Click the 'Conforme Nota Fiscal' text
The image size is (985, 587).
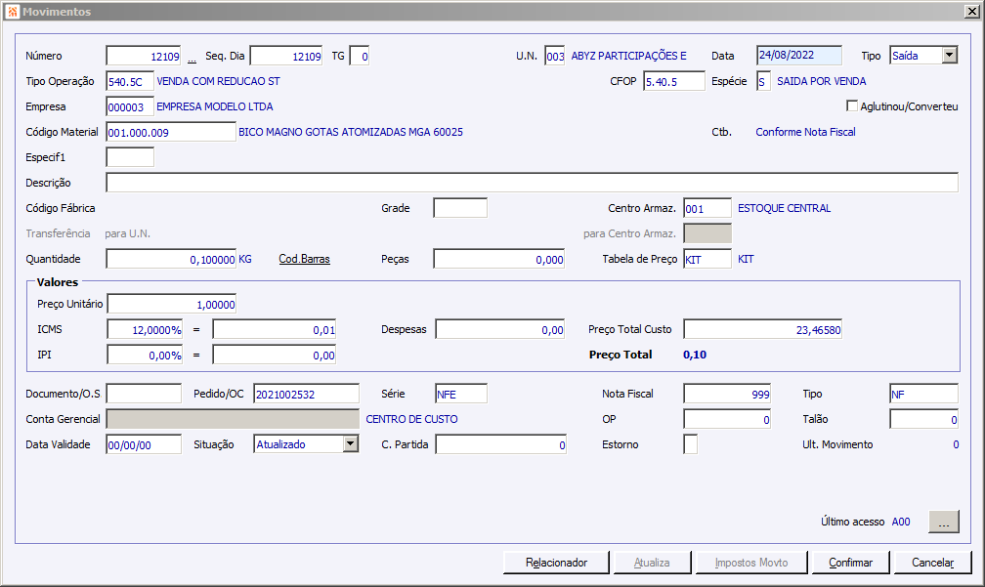tap(805, 132)
